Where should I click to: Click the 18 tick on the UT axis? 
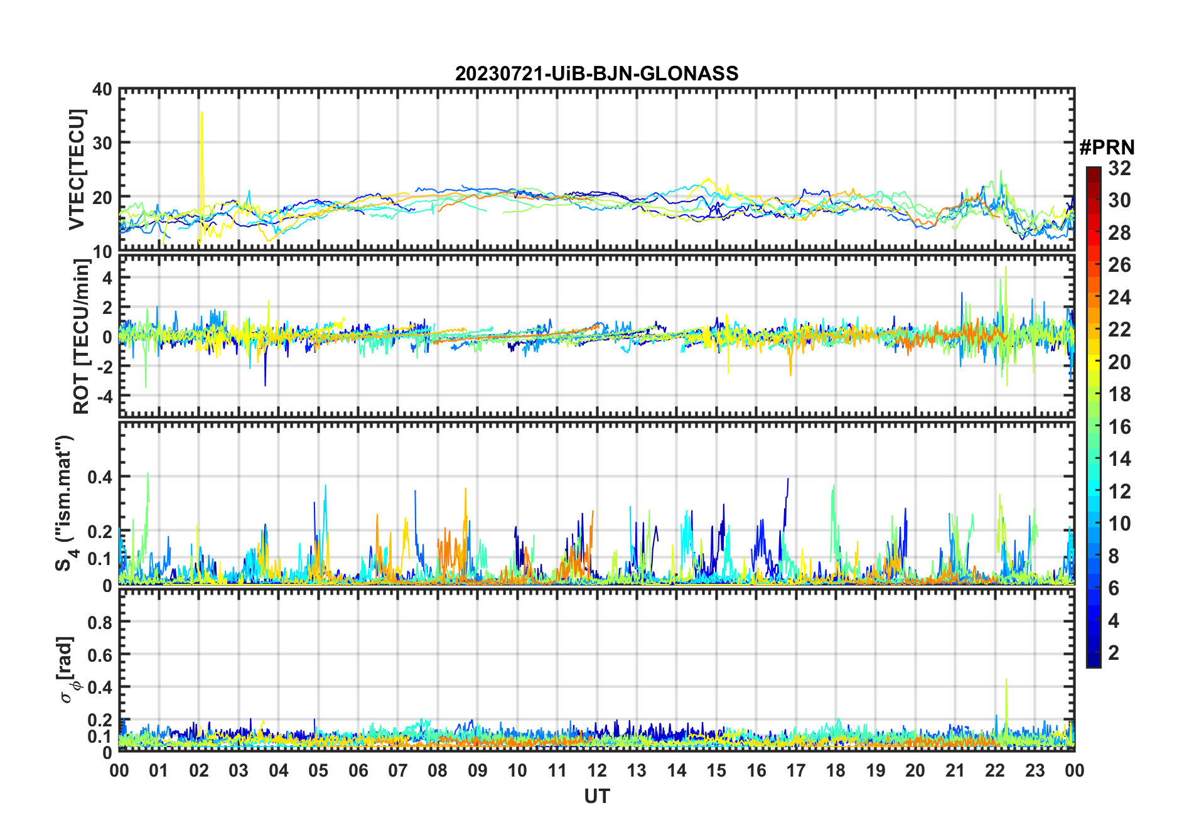pyautogui.click(x=836, y=770)
